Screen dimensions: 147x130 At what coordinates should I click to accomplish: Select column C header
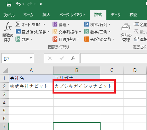click(x=112, y=70)
